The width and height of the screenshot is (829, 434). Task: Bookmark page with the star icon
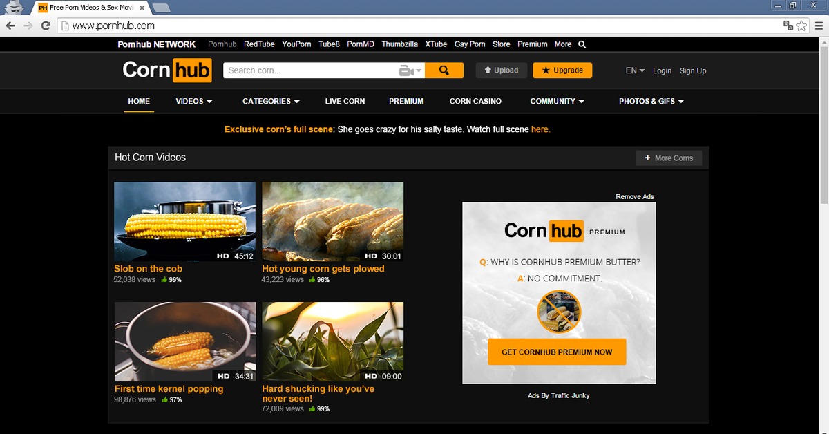[x=801, y=26]
